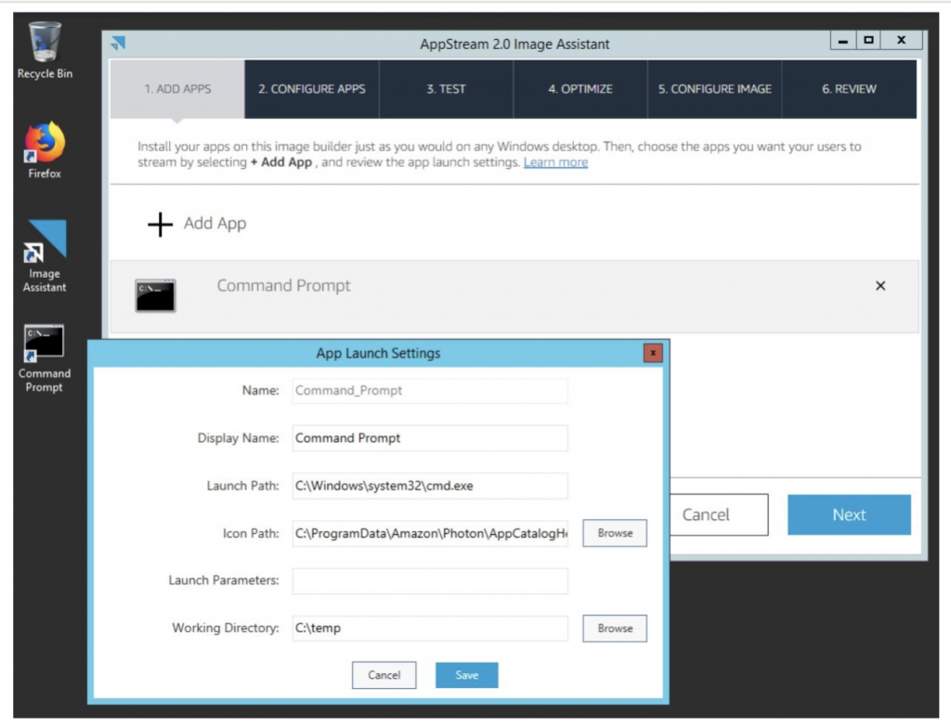The width and height of the screenshot is (951, 727).
Task: Edit the Working Directory C:\temp field
Action: tap(429, 629)
